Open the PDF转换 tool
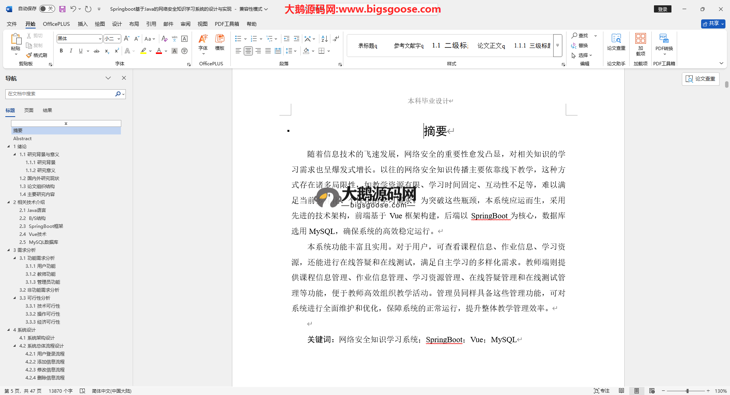 (664, 42)
